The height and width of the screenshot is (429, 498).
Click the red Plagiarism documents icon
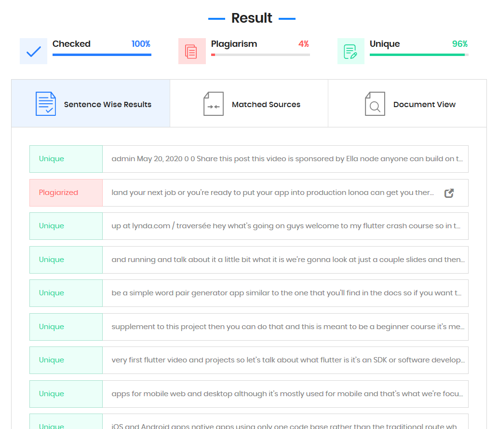click(x=192, y=51)
